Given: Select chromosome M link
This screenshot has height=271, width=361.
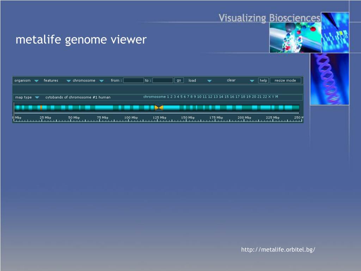Looking at the screenshot, I should 277,97.
